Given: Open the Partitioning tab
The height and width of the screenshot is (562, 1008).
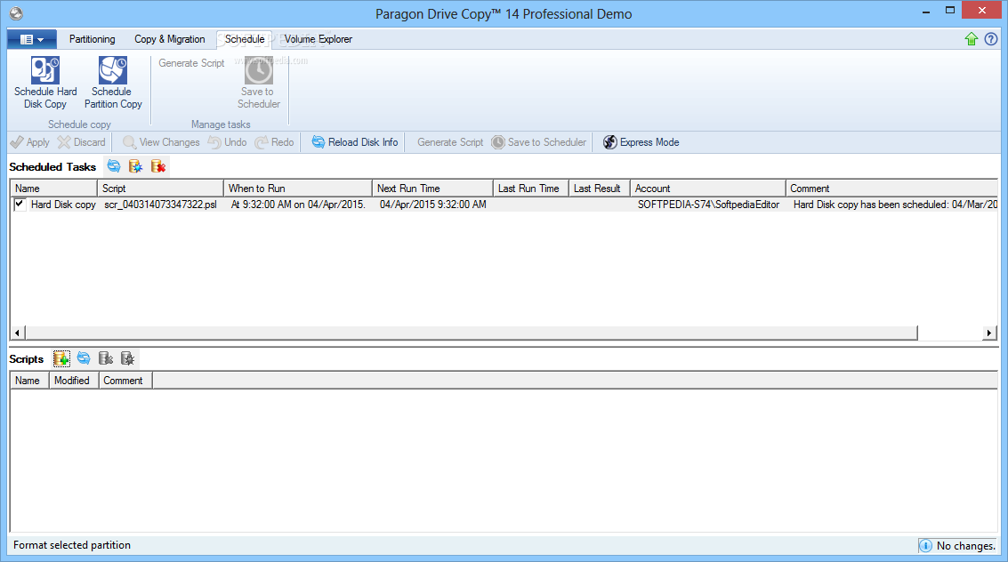Looking at the screenshot, I should pos(92,39).
